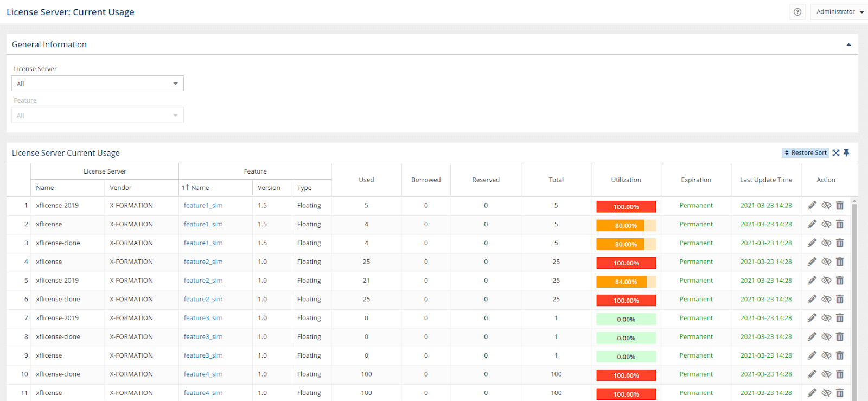Sort by Last Update Time header
The width and height of the screenshot is (868, 401).
766,180
